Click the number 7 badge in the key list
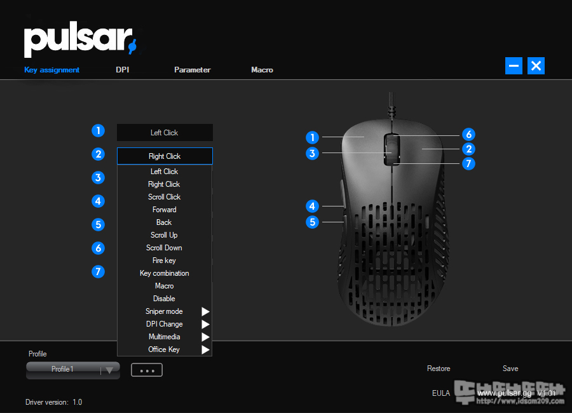572x413 pixels. tap(98, 271)
